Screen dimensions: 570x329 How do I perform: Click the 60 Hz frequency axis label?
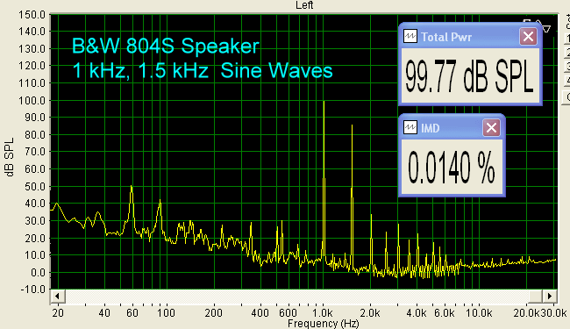[x=132, y=312]
